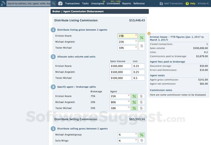Edit Michael Angeletti sales volume field

tap(120, 72)
